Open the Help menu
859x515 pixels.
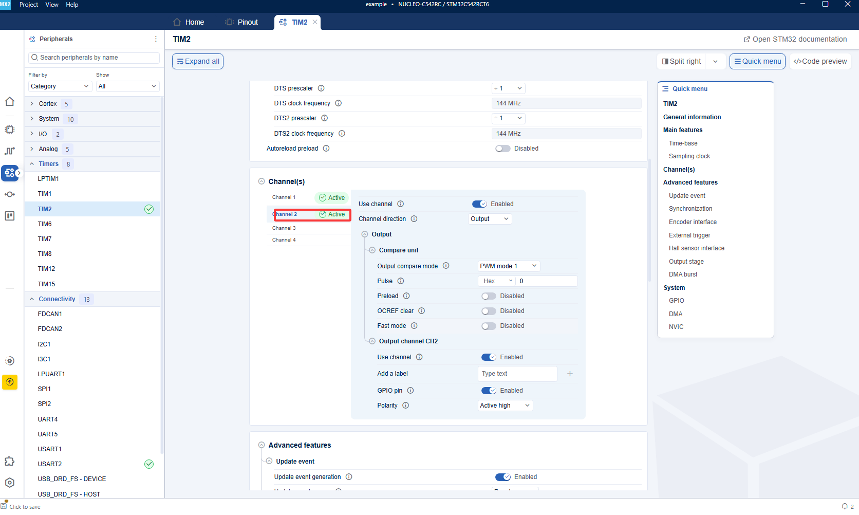click(72, 5)
